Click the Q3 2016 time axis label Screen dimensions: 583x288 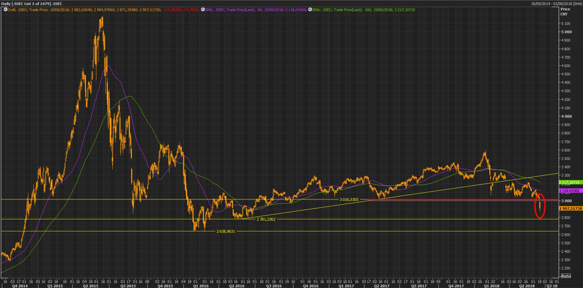274,286
